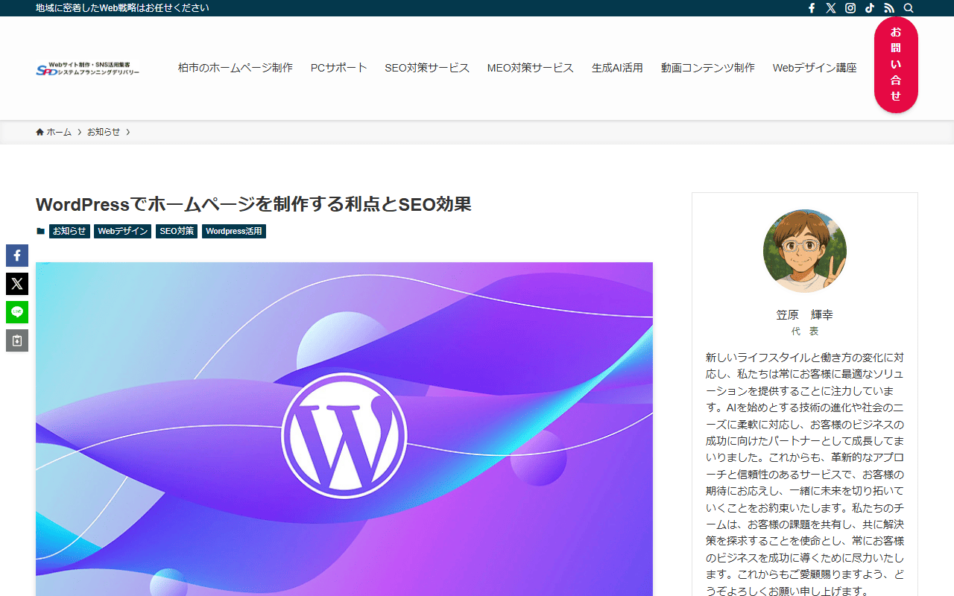Share article via X side button
The height and width of the screenshot is (596, 954).
[17, 284]
